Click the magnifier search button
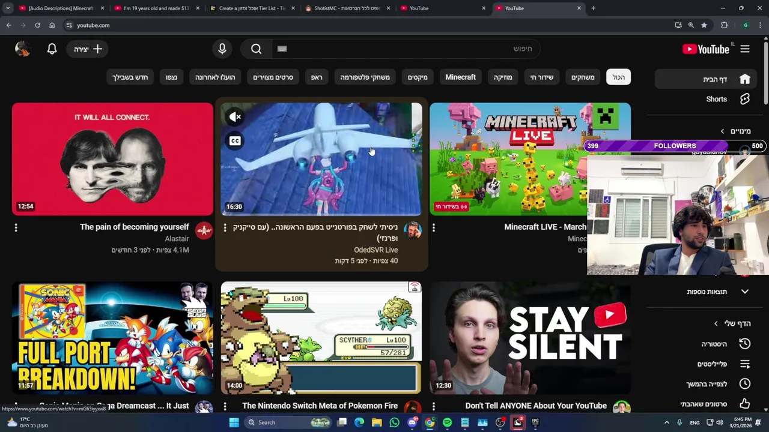The height and width of the screenshot is (432, 769). click(x=257, y=49)
